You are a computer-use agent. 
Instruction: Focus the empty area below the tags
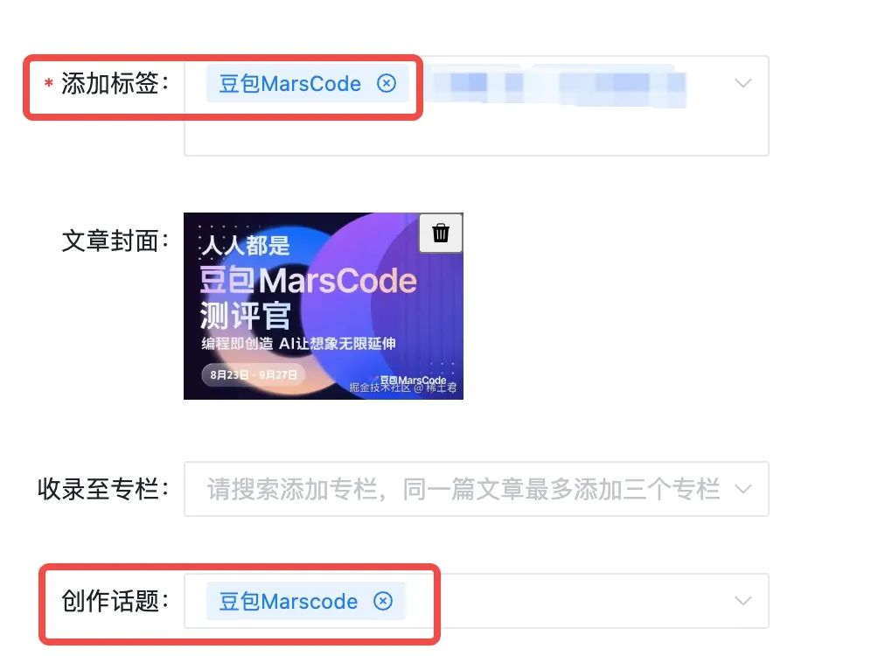477,132
